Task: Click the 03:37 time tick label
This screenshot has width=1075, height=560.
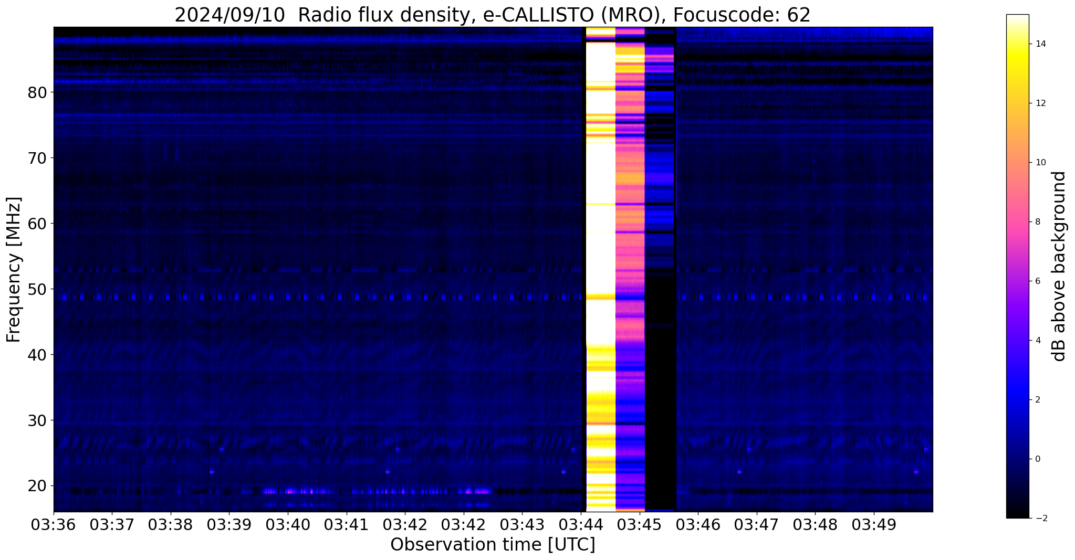Action: pos(112,524)
